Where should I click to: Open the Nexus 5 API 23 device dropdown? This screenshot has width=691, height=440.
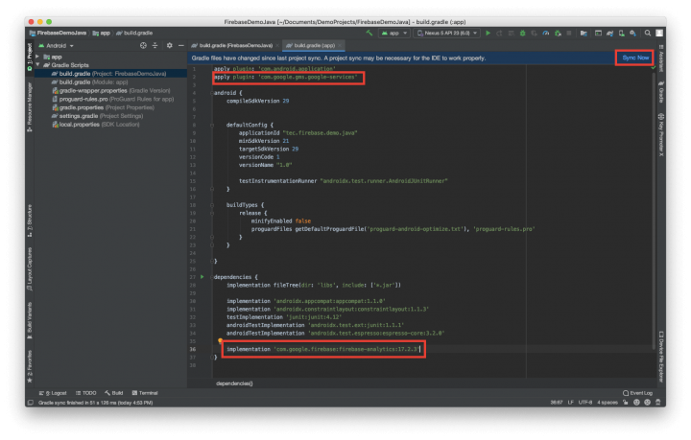447,33
